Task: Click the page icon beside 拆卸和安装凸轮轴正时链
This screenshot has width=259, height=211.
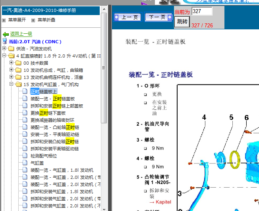Action: pos(25,141)
